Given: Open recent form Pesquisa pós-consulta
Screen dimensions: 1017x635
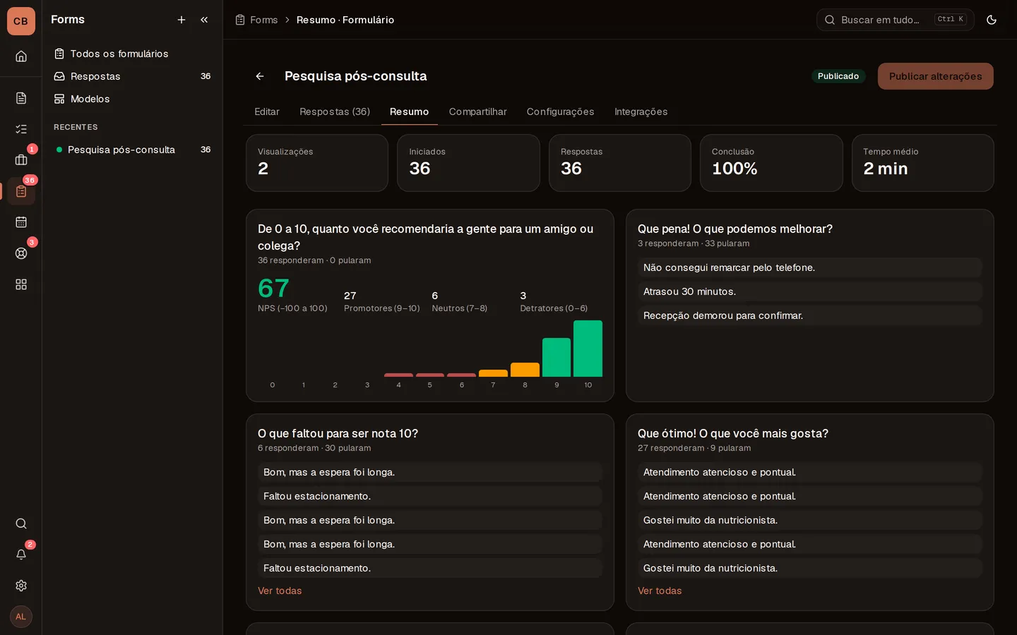Looking at the screenshot, I should click(x=132, y=150).
